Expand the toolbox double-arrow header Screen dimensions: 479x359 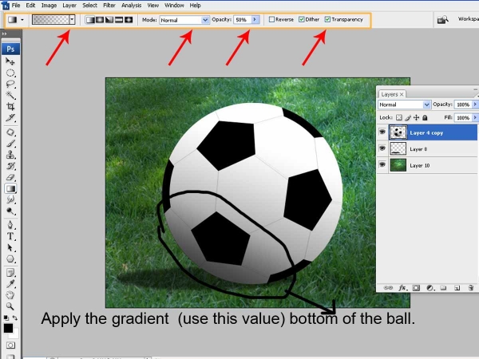[4, 34]
